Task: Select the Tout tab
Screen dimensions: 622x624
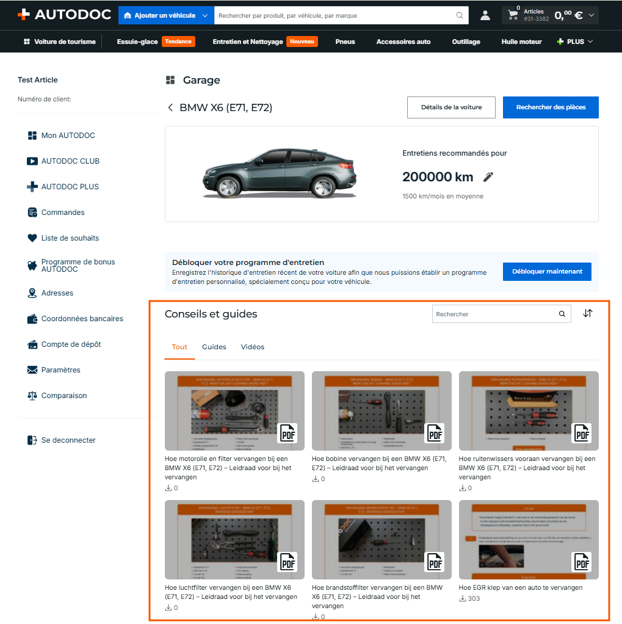Action: pyautogui.click(x=179, y=347)
